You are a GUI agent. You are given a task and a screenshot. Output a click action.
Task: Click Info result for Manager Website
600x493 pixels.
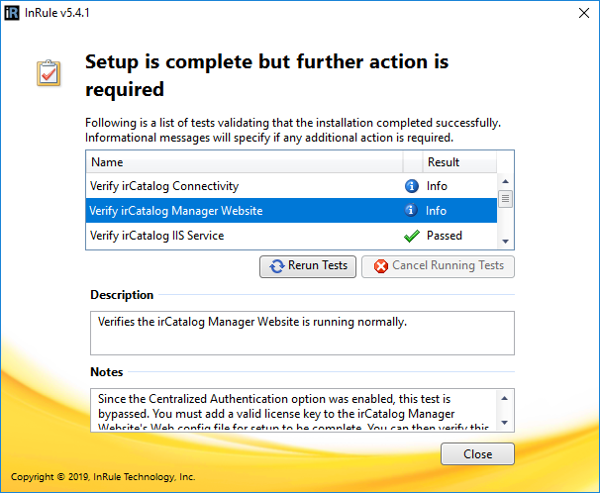[436, 211]
